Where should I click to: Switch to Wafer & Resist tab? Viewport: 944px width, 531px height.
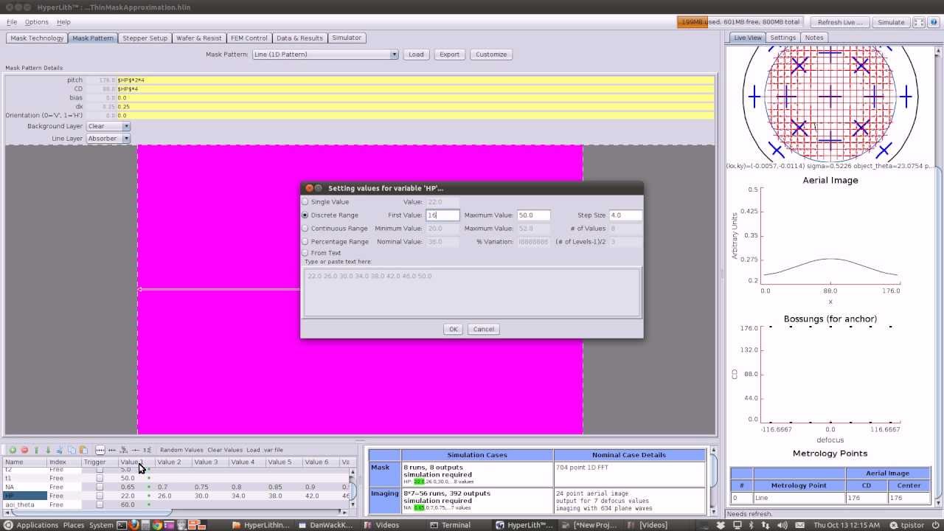pyautogui.click(x=199, y=38)
